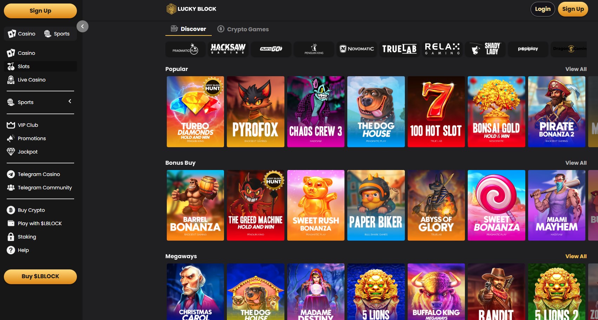This screenshot has width=598, height=320.
Task: Collapse the left sidebar with arrow button
Action: click(x=83, y=26)
